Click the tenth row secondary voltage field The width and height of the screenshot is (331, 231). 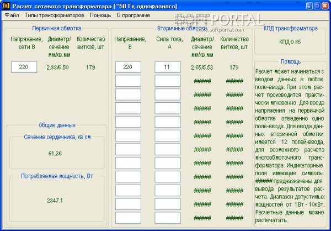coord(128,191)
